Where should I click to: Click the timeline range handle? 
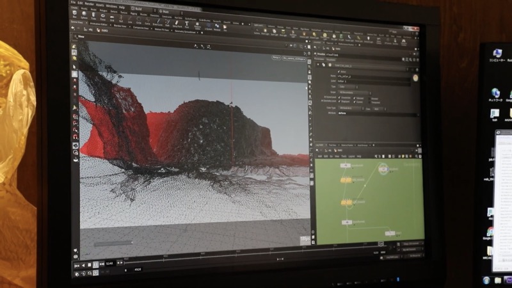point(280,259)
